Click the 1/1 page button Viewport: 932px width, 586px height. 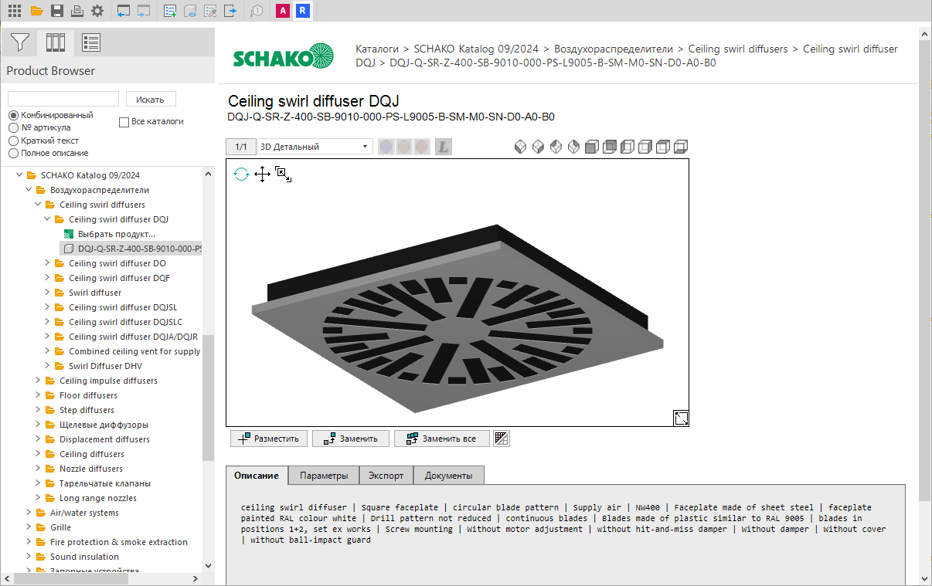(x=241, y=147)
